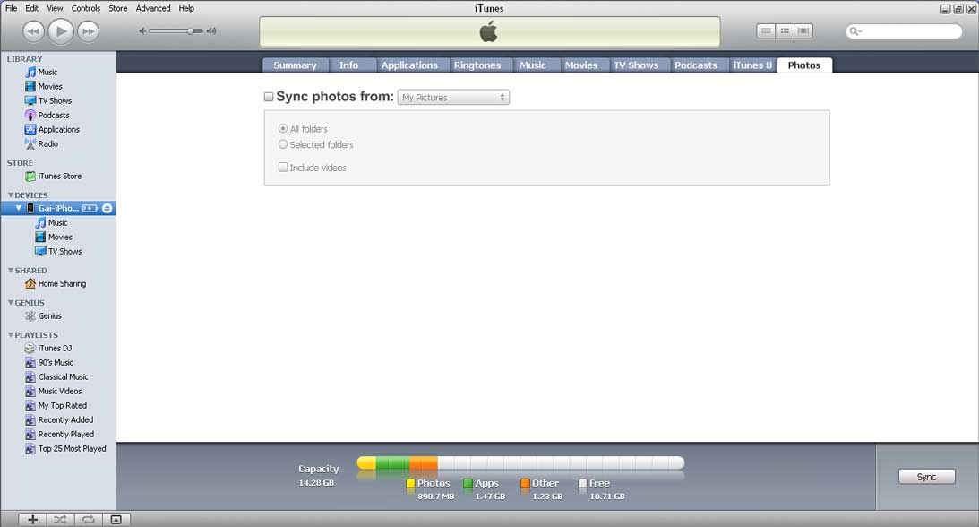Select the All folders radio button
The image size is (979, 527).
[x=283, y=128]
